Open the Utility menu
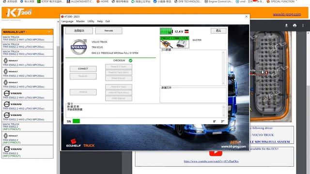This screenshot has width=310, height=174. pos(91,21)
